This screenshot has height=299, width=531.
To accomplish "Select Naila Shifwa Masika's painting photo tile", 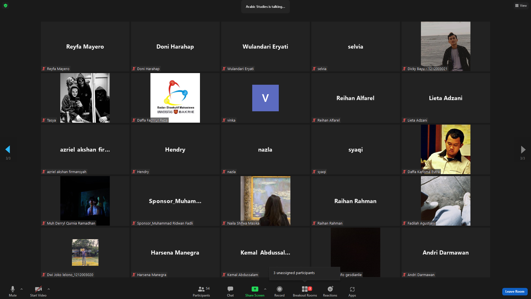I will point(265,201).
